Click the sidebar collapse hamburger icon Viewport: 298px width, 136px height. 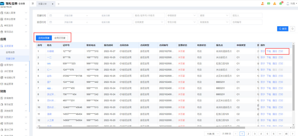pyautogui.click(x=33, y=4)
